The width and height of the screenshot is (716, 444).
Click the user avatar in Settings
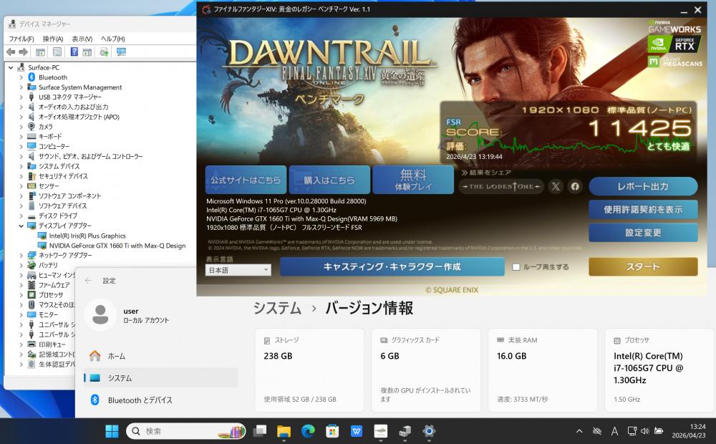click(x=100, y=315)
